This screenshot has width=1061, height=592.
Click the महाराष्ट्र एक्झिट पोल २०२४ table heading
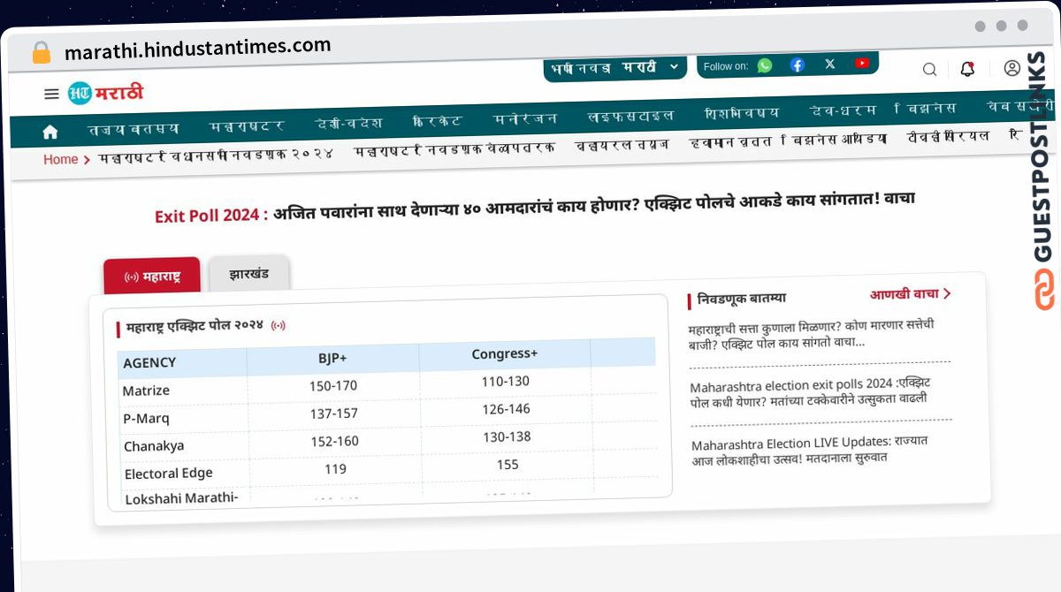195,326
